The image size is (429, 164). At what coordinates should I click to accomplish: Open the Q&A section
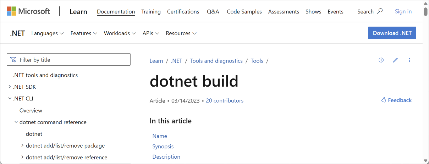point(213,11)
